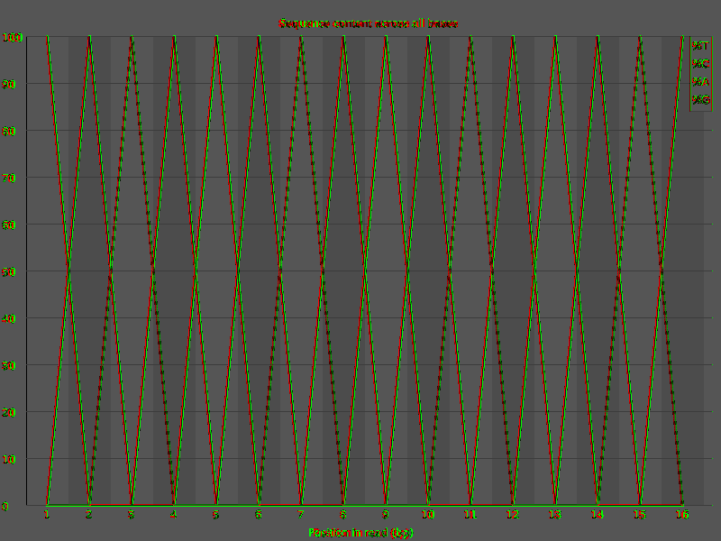Click y-axis tick label 20

[x=9, y=413]
